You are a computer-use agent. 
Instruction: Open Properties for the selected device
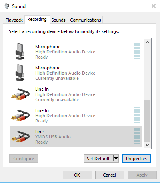point(136,159)
